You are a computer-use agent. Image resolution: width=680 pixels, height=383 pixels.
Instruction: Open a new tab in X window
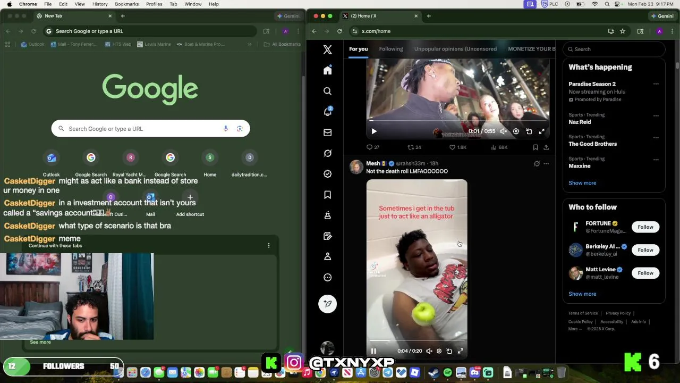point(429,16)
